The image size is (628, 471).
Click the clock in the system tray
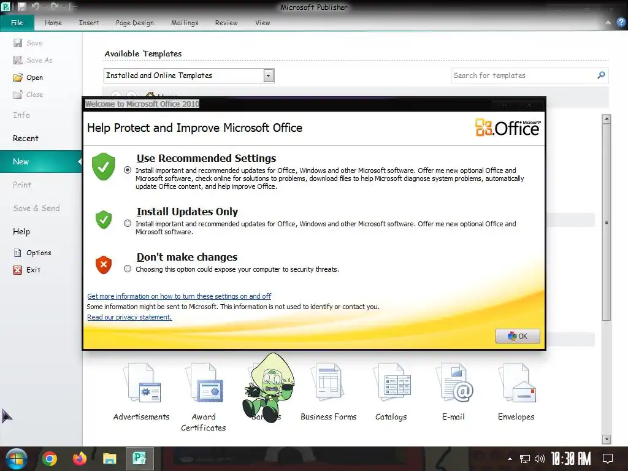(x=571, y=459)
